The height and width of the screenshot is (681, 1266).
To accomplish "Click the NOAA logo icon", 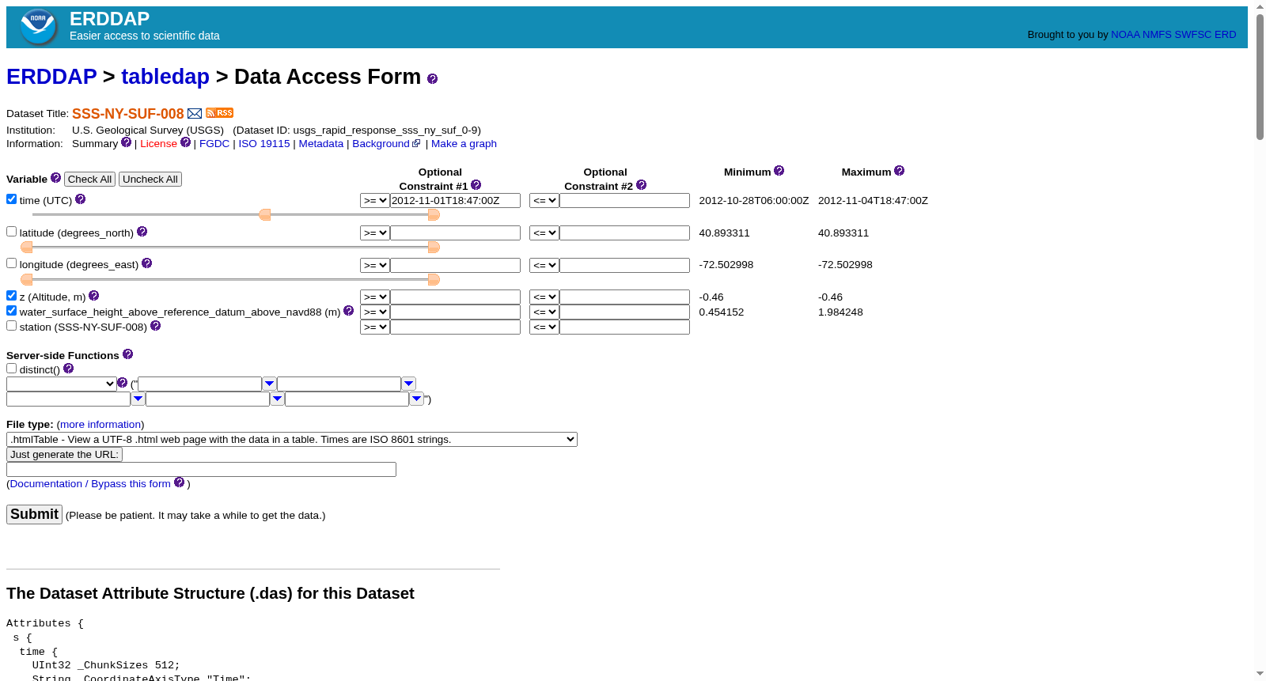I will (x=38, y=27).
